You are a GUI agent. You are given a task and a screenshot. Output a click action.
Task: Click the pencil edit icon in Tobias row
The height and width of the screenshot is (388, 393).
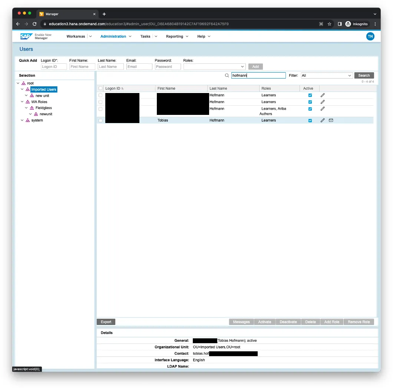pos(323,120)
